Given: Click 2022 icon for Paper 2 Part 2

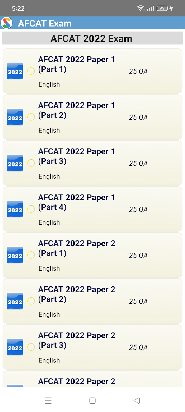Looking at the screenshot, I should [15, 301].
